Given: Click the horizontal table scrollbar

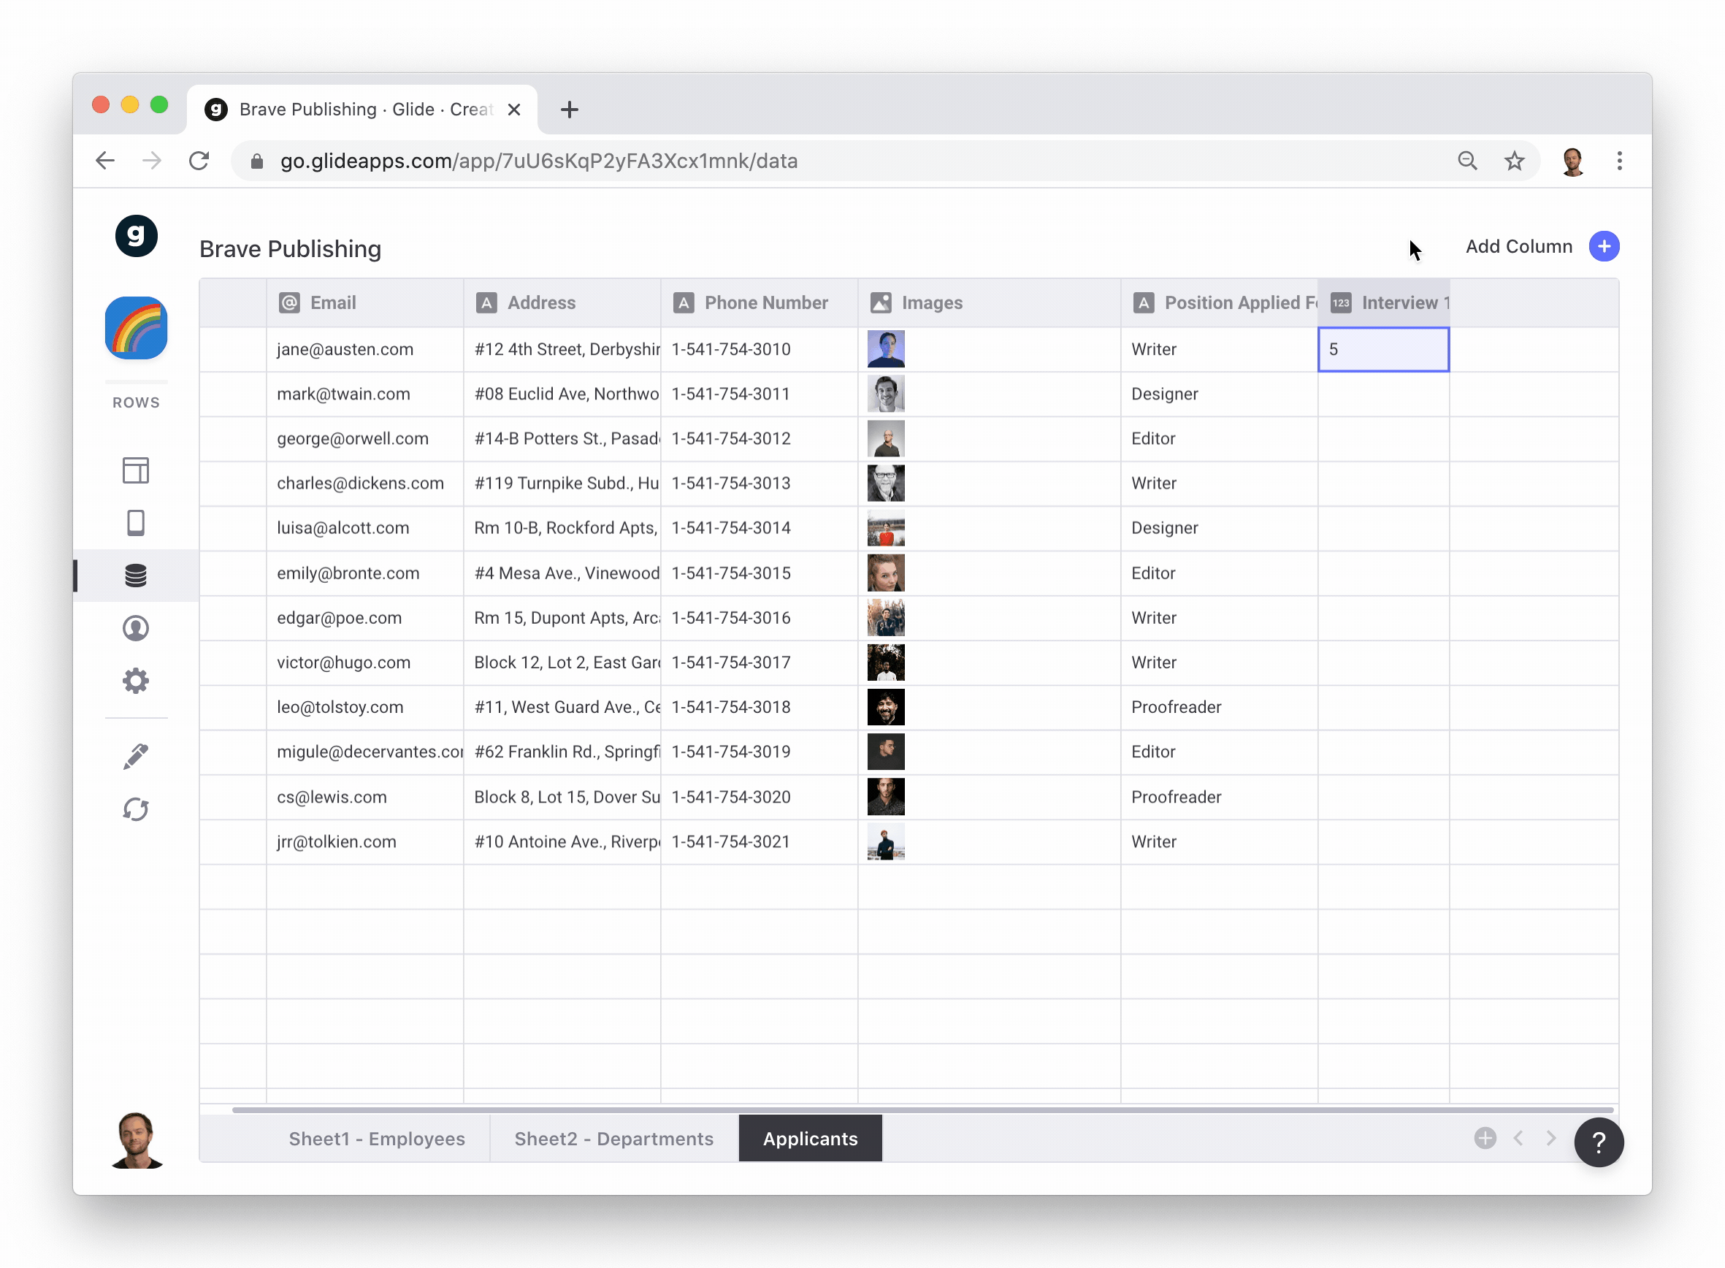Looking at the screenshot, I should coord(921,1110).
